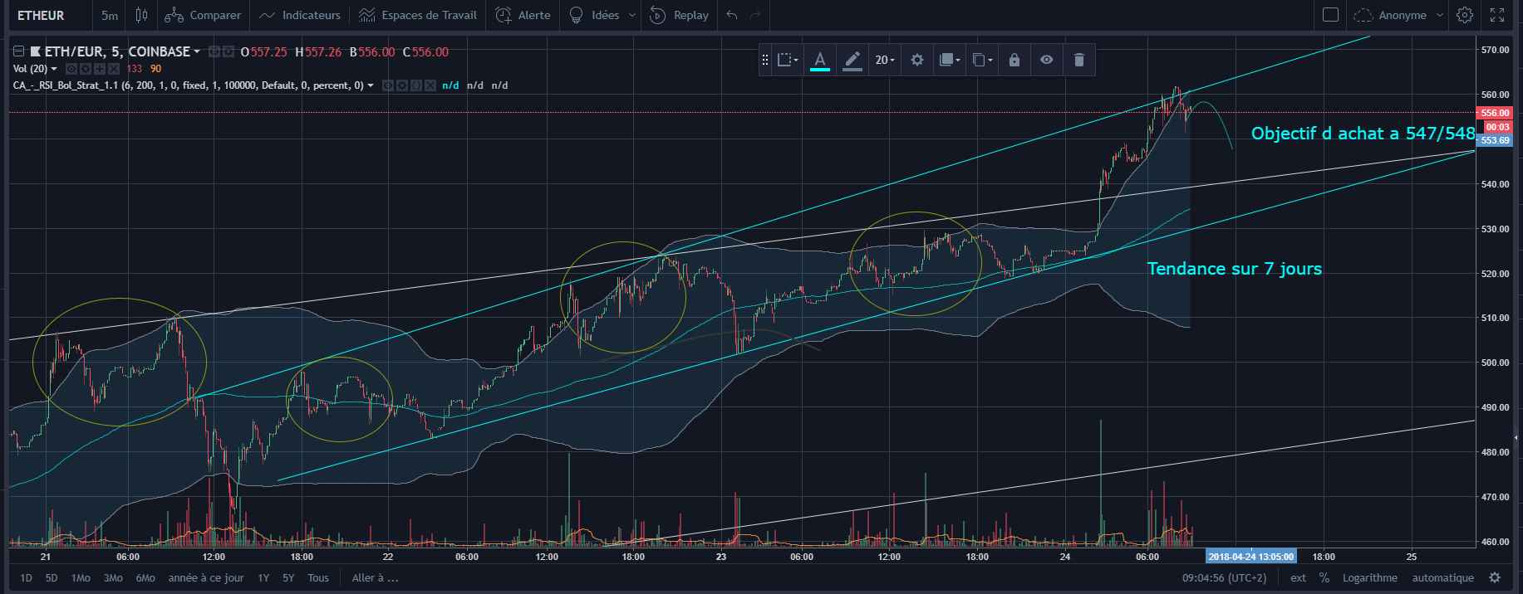Select the 'Objectif d achat a 547/548' text

(x=1363, y=133)
